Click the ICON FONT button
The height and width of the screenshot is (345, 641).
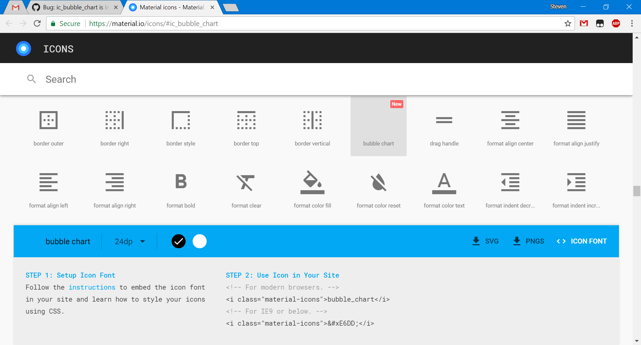point(582,241)
